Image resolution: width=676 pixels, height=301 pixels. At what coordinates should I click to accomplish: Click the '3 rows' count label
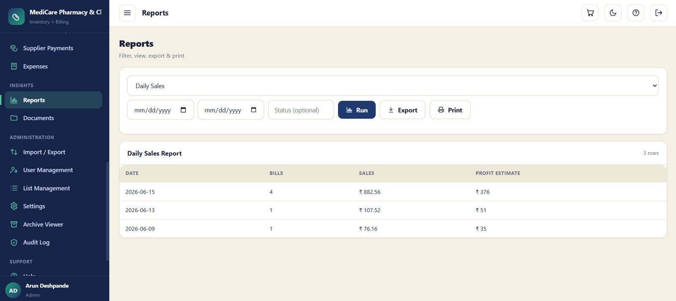(x=651, y=153)
